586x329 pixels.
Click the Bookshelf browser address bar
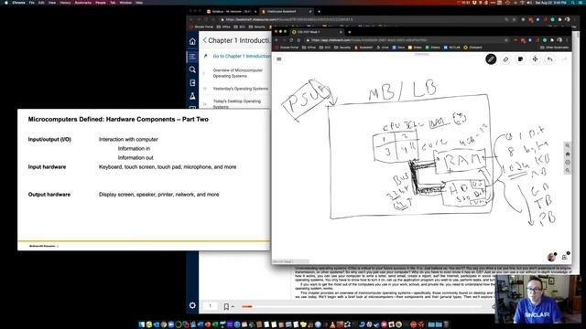(x=361, y=19)
